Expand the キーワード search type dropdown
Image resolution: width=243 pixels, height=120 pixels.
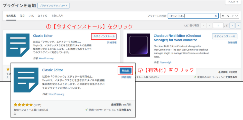click(230, 16)
